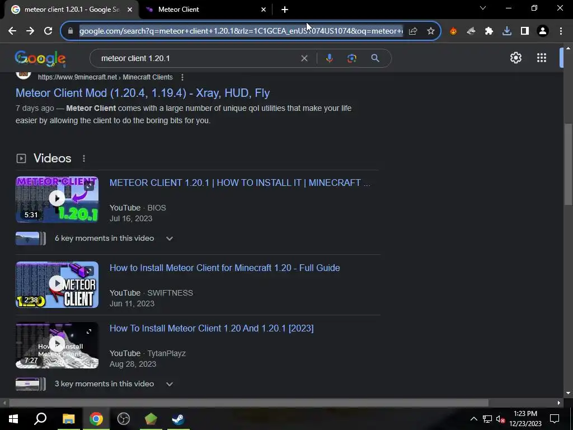Open Windows taskbar search
The image size is (573, 430).
coord(40,419)
